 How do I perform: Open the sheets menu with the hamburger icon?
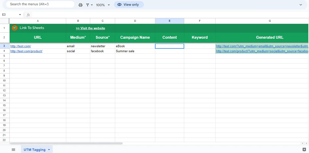coord(13,149)
